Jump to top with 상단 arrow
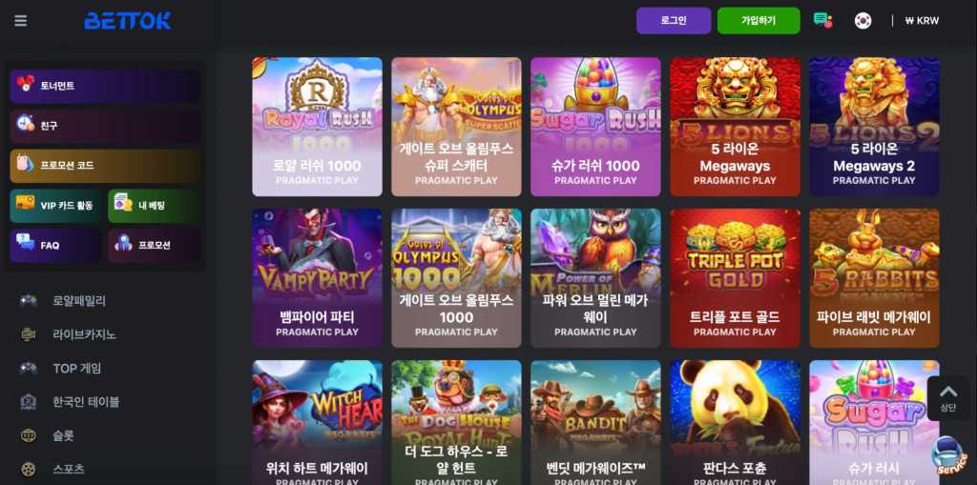Screen dimensions: 977x485 (948, 398)
